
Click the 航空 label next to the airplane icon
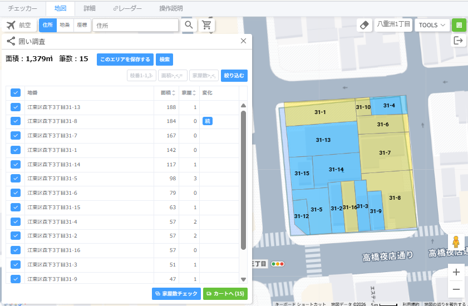25,26
